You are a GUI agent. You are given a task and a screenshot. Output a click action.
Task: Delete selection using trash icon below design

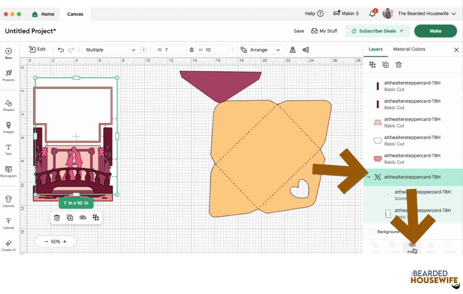point(57,218)
